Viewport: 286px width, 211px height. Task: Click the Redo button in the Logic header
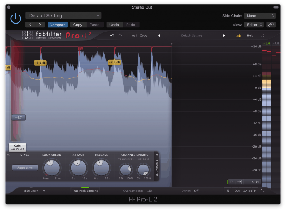130,25
